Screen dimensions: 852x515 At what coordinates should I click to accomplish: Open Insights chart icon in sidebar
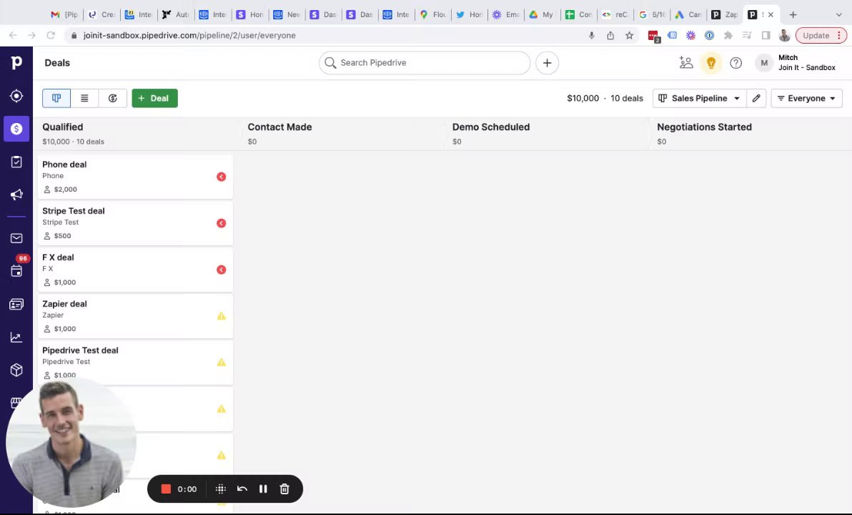16,337
